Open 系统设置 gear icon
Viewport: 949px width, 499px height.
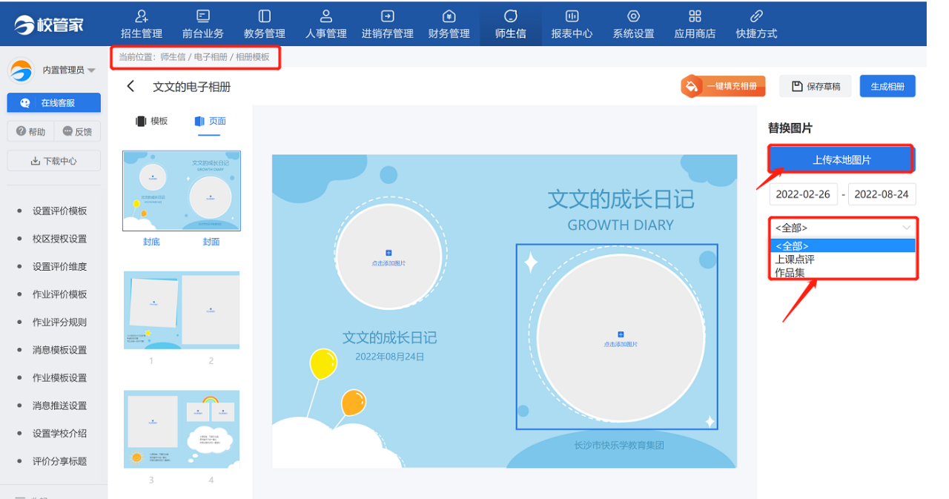tap(633, 16)
